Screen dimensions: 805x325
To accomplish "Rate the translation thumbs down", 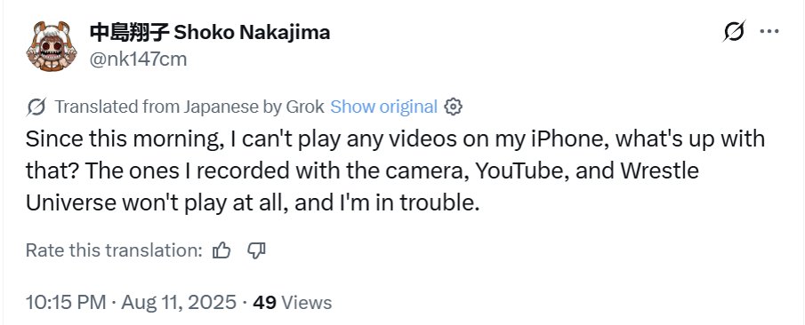I will tap(256, 250).
